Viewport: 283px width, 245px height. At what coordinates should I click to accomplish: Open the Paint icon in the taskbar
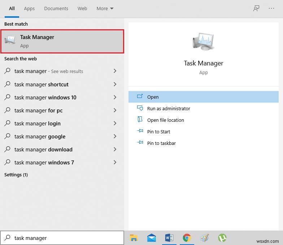pyautogui.click(x=204, y=237)
